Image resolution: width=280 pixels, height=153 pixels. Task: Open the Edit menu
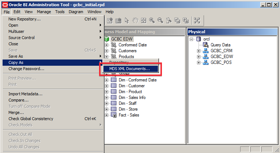[17, 12]
